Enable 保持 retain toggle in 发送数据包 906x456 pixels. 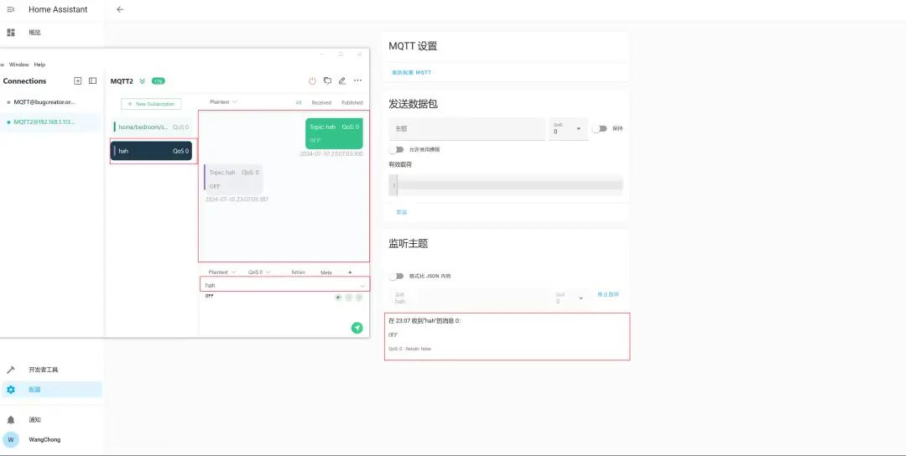click(x=600, y=129)
